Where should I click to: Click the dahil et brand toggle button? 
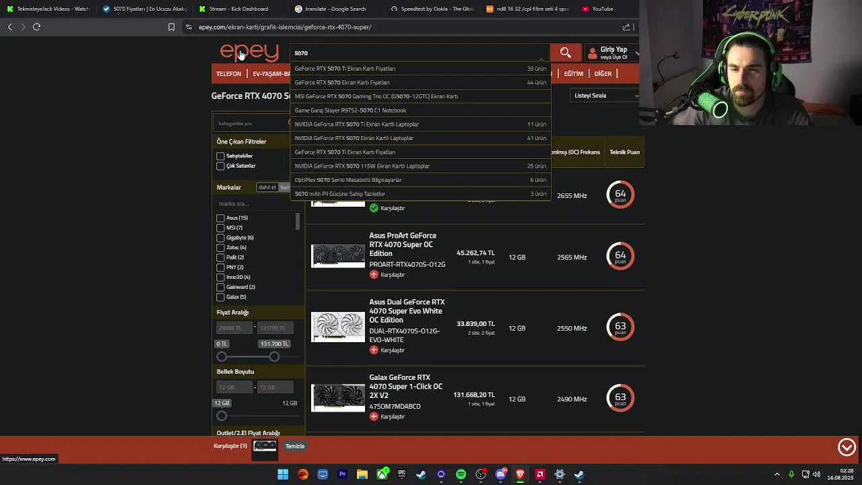tap(267, 187)
